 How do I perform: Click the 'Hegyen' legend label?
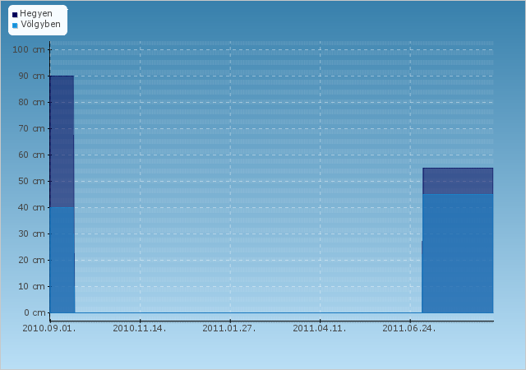coord(36,14)
